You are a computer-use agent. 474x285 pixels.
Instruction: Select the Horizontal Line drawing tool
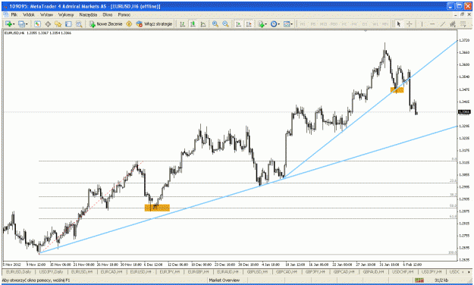pos(432,23)
